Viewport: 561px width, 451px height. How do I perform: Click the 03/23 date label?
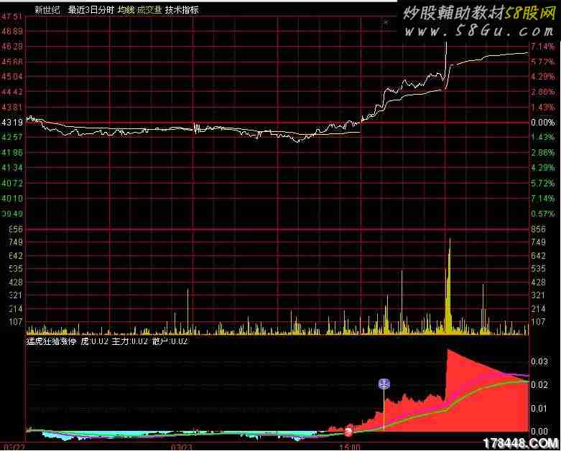(x=182, y=447)
